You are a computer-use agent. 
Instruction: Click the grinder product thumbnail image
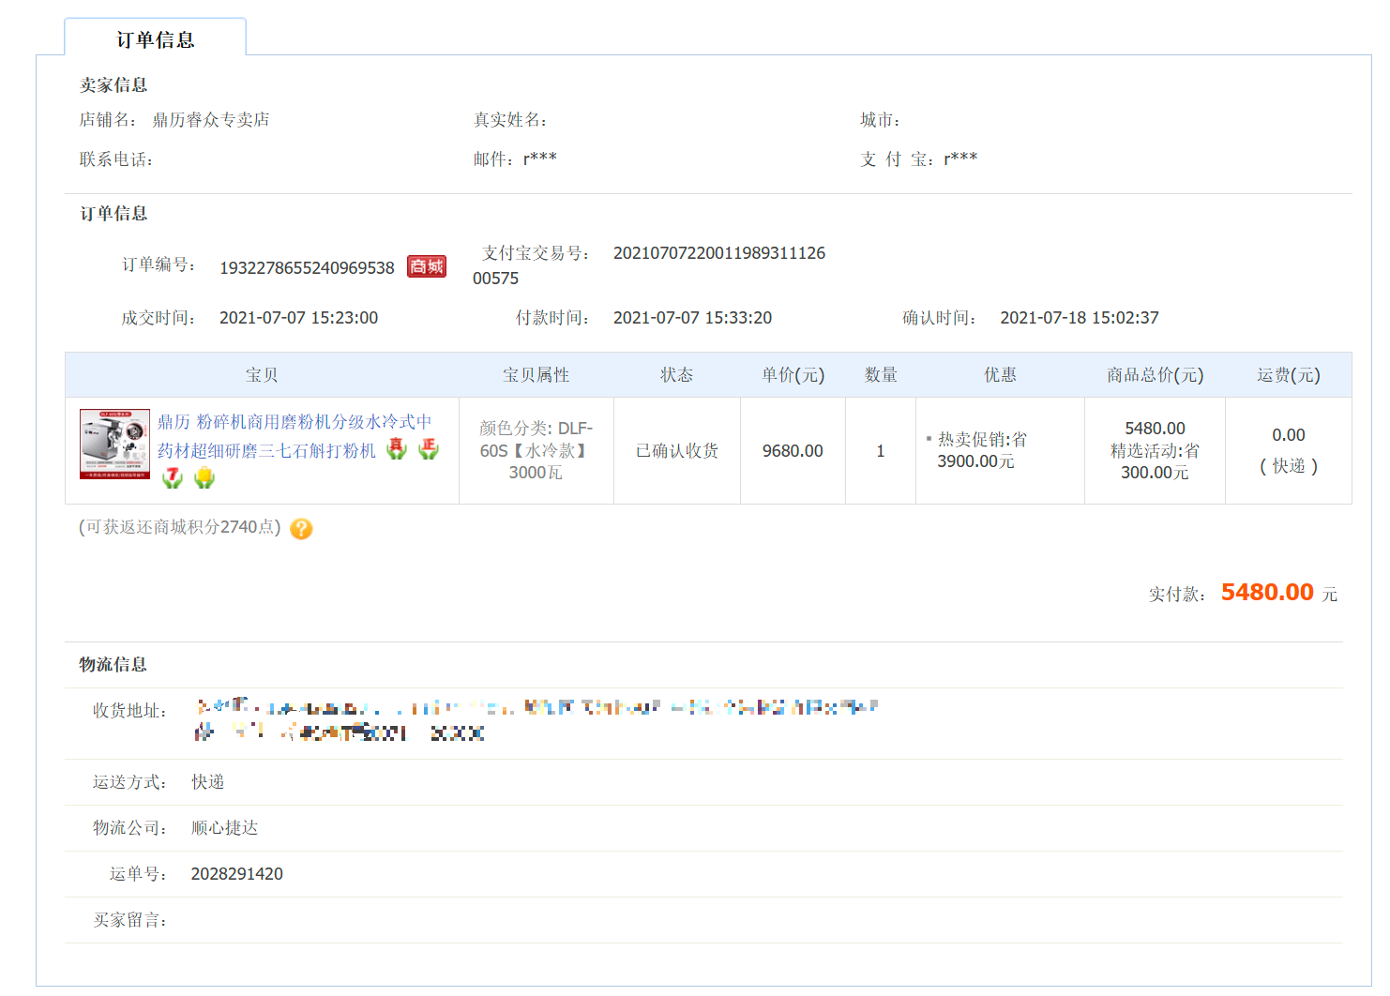115,444
